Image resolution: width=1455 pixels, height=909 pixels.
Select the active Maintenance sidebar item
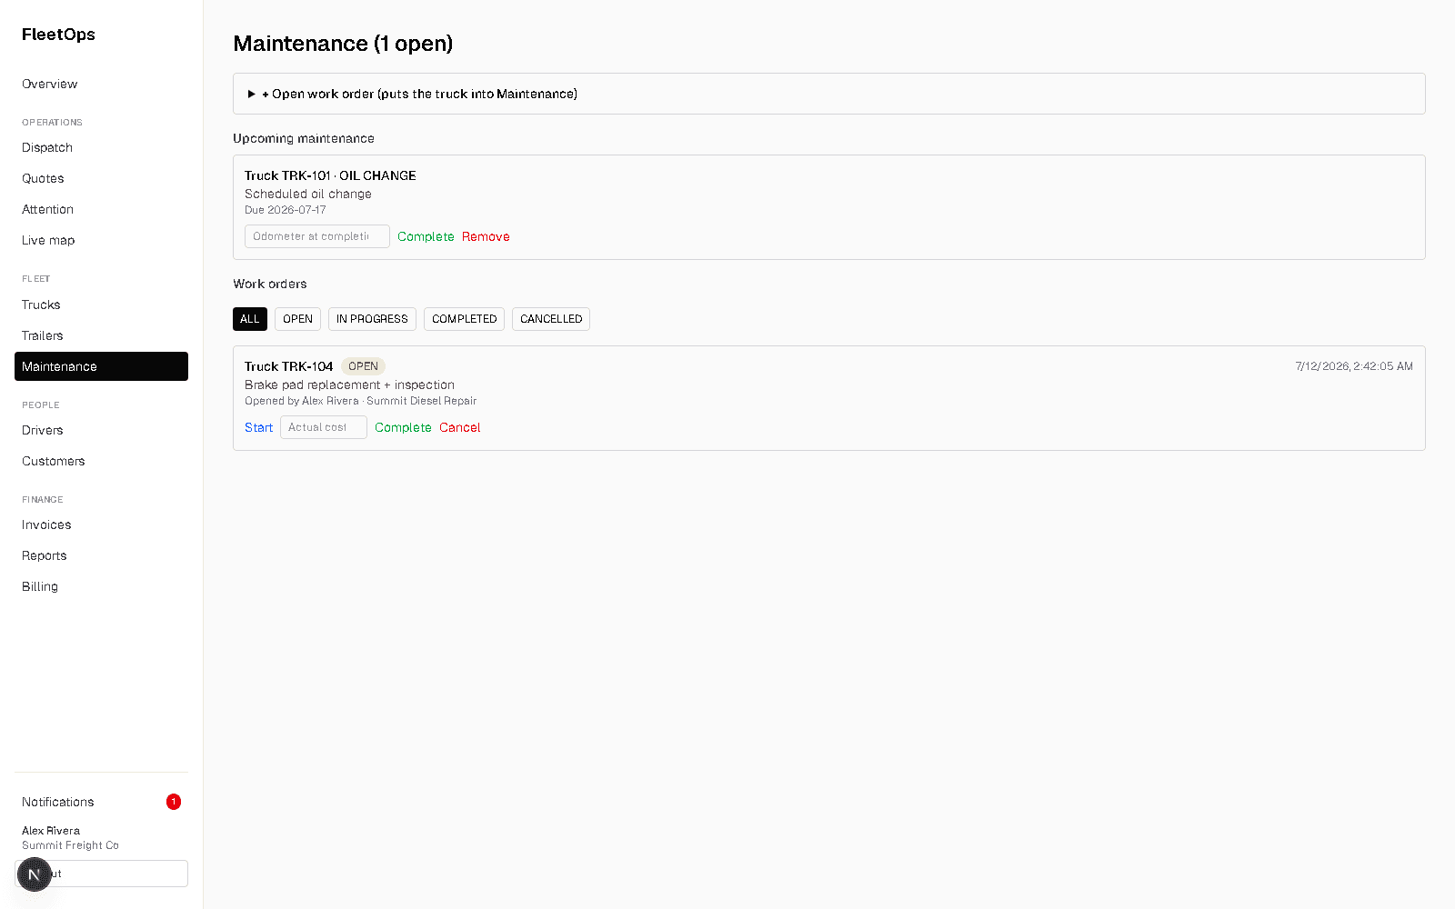point(101,366)
